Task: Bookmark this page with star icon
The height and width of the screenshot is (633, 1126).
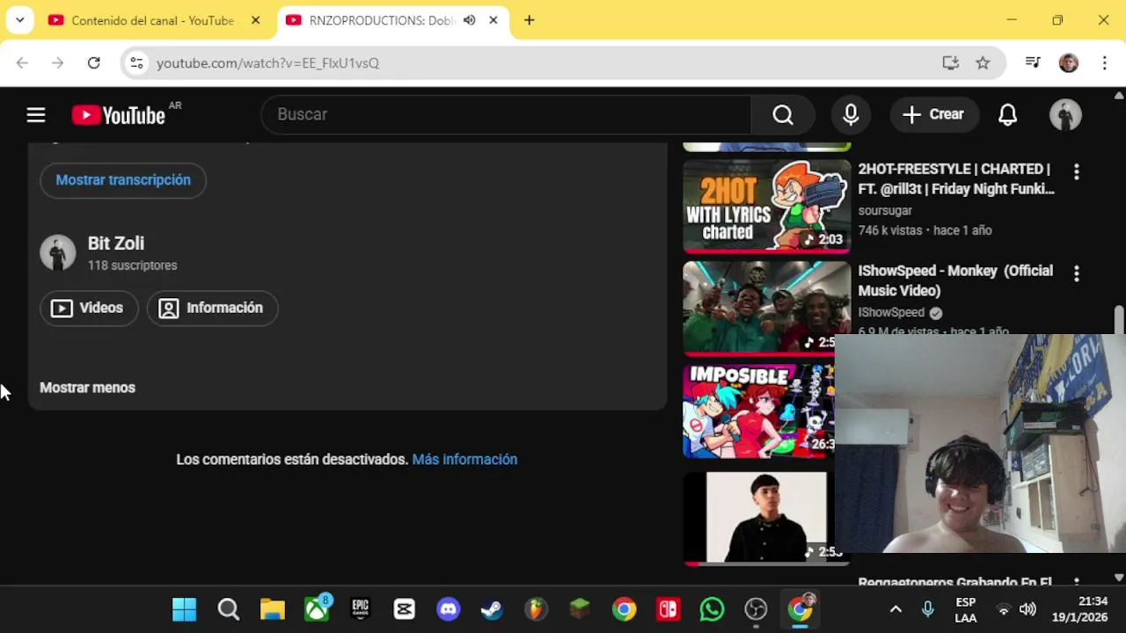Action: click(x=983, y=63)
